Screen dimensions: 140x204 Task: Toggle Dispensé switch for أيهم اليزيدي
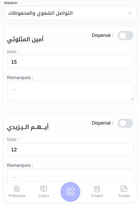click(x=125, y=123)
